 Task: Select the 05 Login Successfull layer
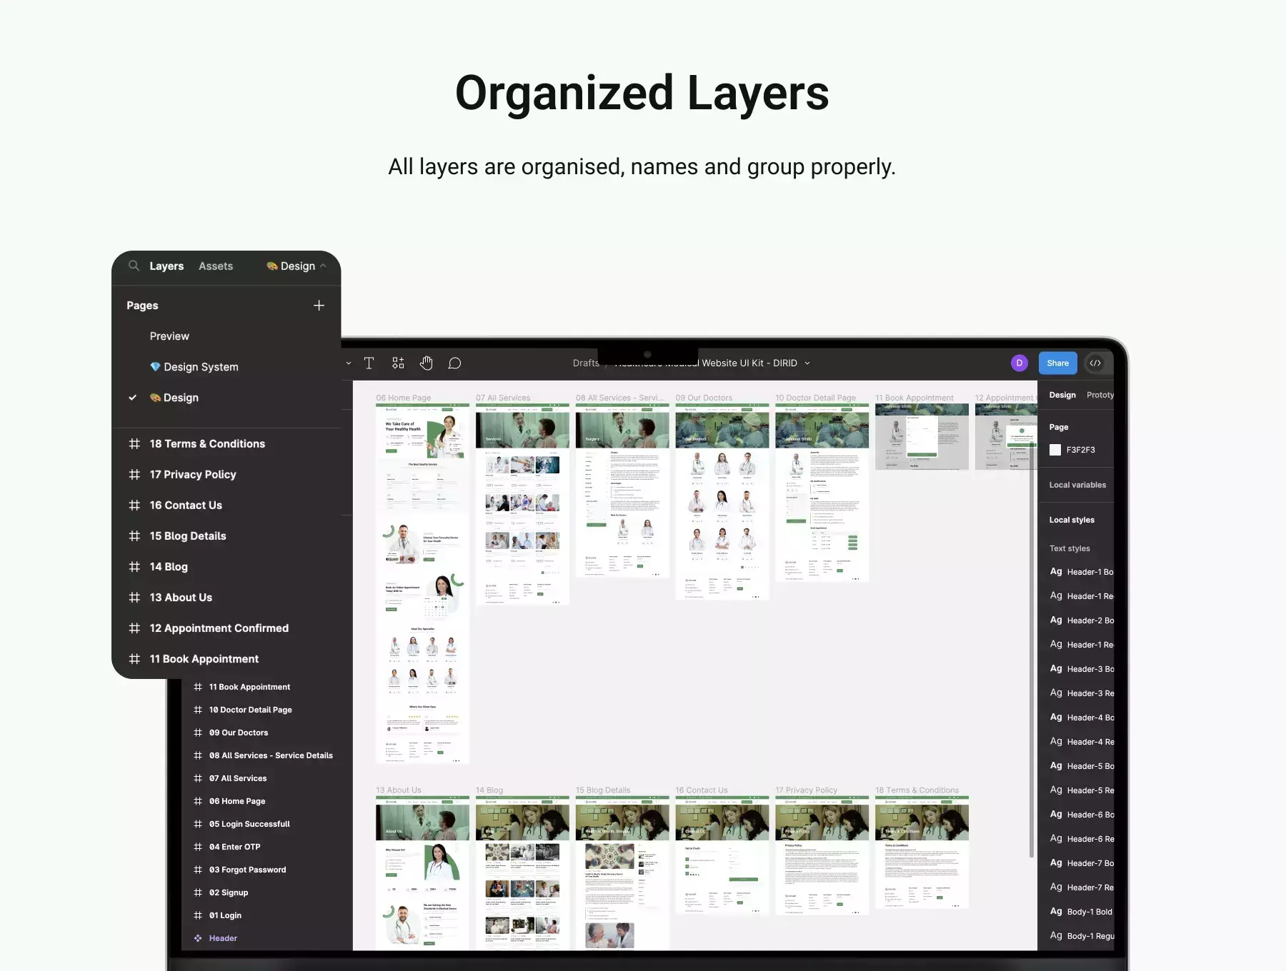(x=249, y=824)
